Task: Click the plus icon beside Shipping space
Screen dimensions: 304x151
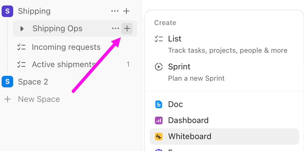Action: pos(127,11)
